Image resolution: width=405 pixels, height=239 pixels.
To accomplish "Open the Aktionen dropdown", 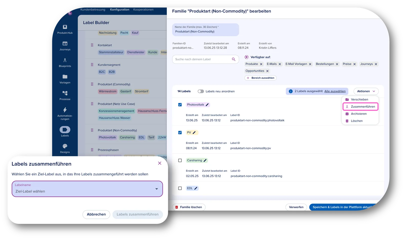I will (366, 91).
